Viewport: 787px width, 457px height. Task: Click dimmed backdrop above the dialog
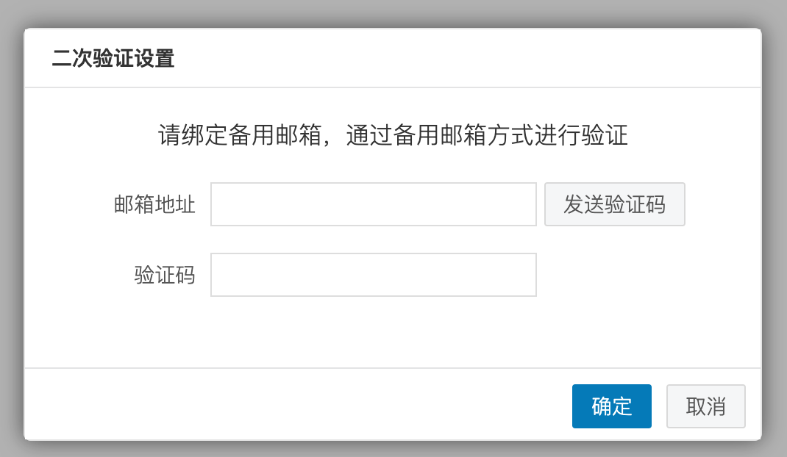point(393,13)
